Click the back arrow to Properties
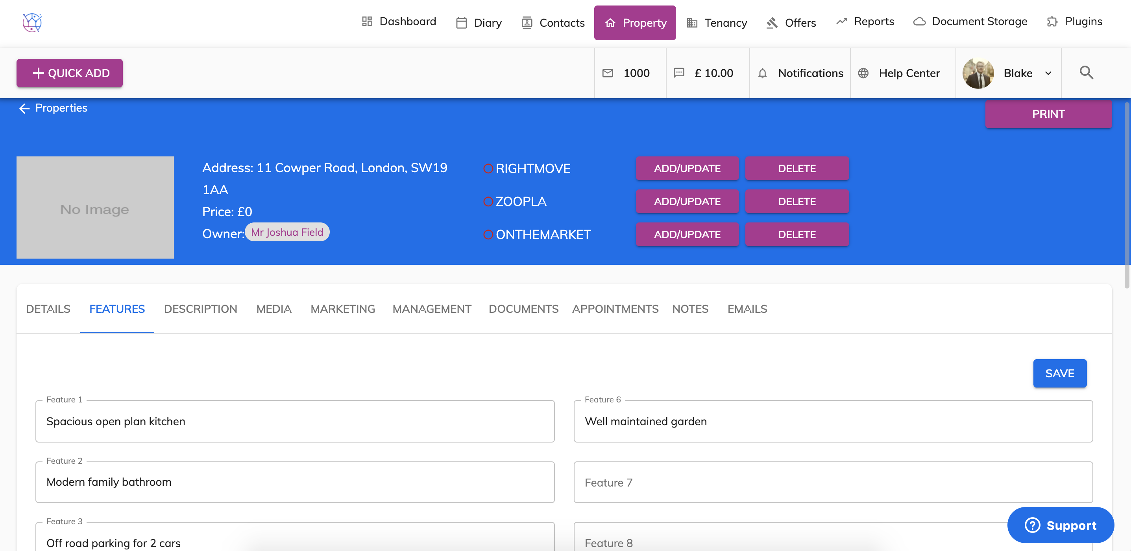Screen dimensions: 1131x551 (x=24, y=108)
